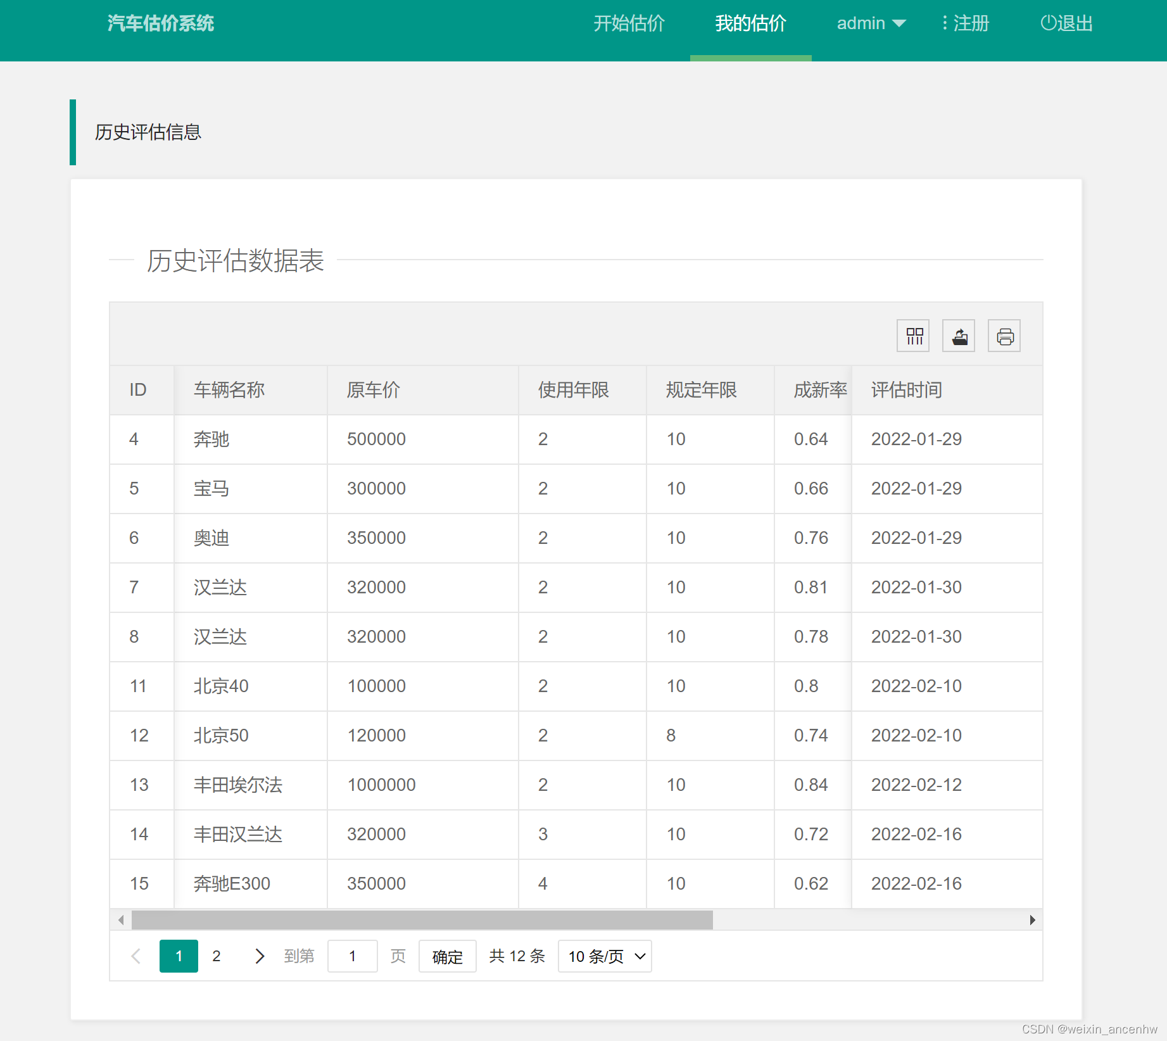Image resolution: width=1167 pixels, height=1041 pixels.
Task: Select the 北京50 vehicle name cell
Action: point(251,736)
